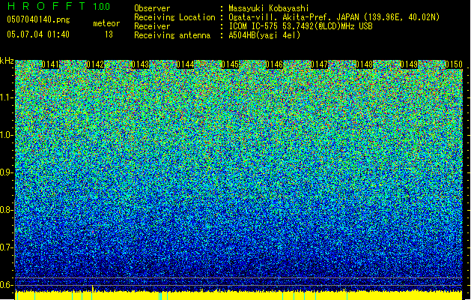Click the date stamp 05.07.04 01:40

point(38,34)
